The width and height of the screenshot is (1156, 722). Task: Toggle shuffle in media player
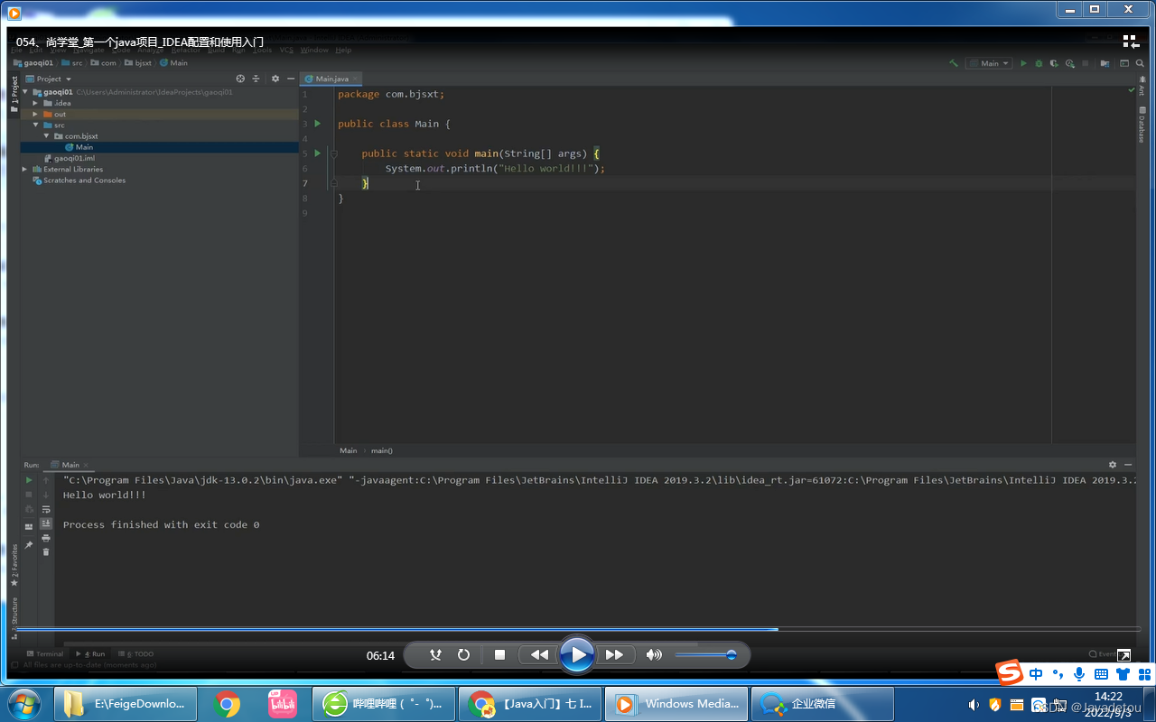coord(435,654)
